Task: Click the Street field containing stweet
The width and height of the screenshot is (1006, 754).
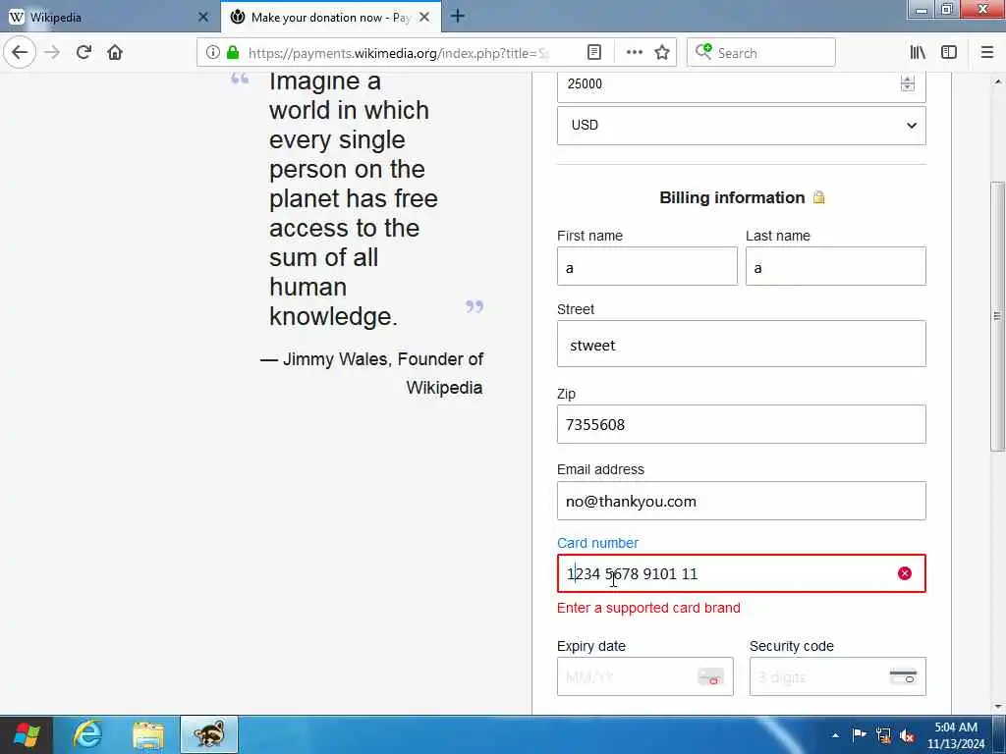Action: (741, 344)
